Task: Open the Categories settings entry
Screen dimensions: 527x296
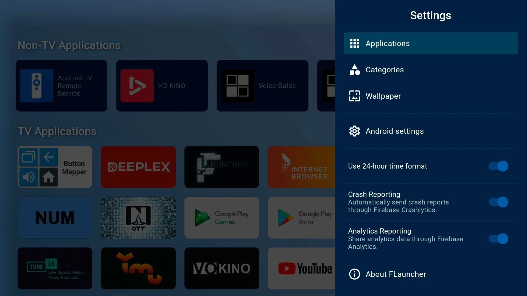Action: (x=431, y=70)
